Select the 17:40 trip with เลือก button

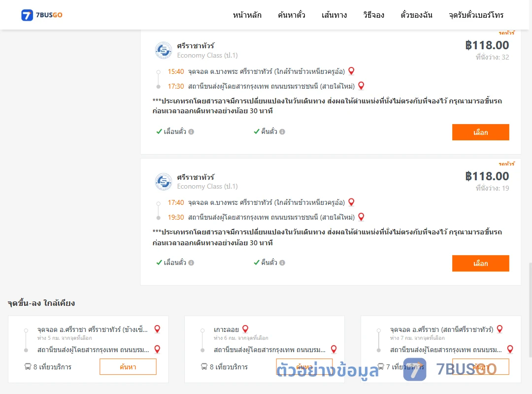[x=480, y=263]
